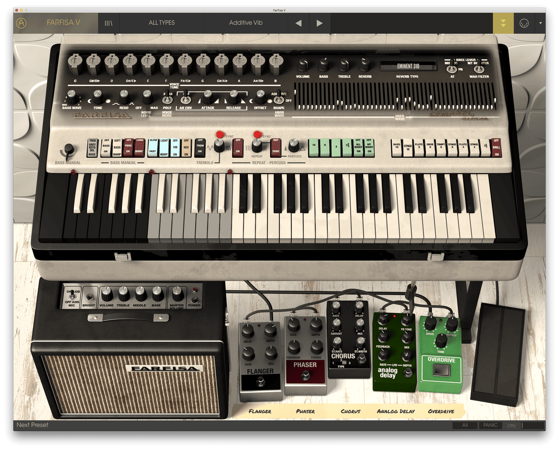Click the analog delay pedal footswitch
This screenshot has width=559, height=450.
[408, 373]
